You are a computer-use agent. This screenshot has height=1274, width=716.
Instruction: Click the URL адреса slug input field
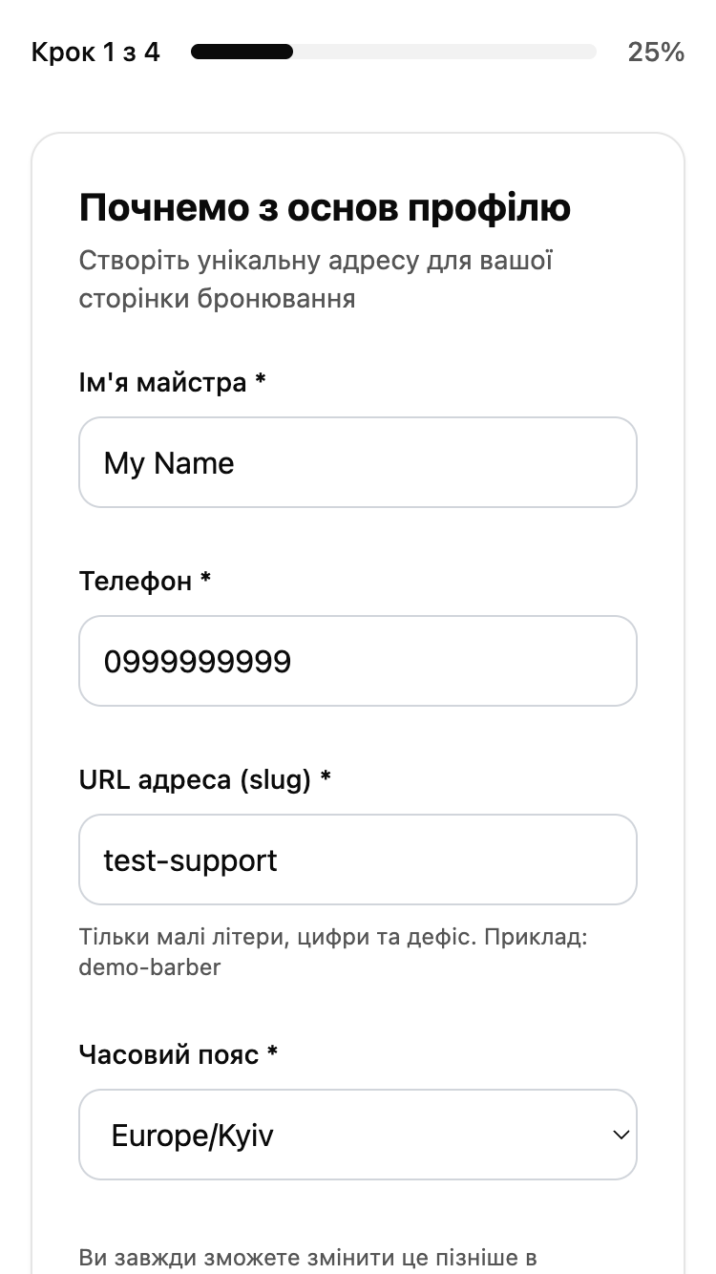(358, 860)
